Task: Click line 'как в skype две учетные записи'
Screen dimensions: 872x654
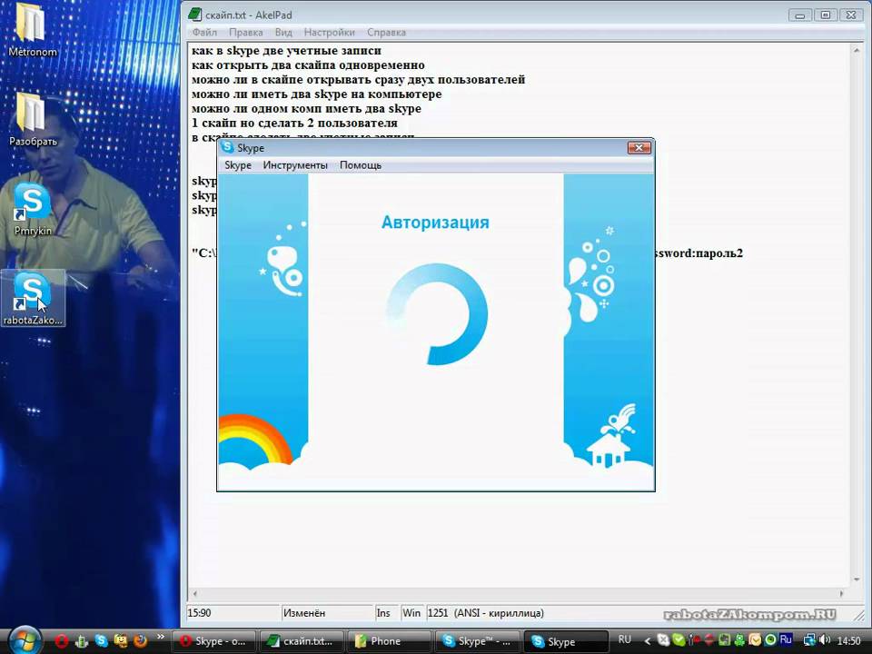Action: click(x=286, y=51)
